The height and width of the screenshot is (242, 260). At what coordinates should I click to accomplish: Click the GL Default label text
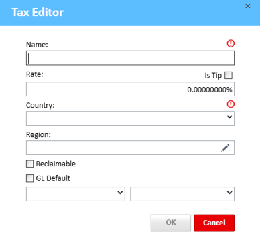click(53, 178)
